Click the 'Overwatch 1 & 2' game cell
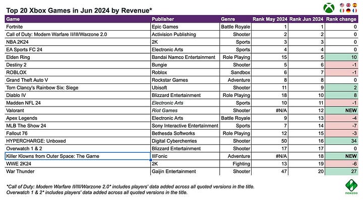This screenshot has width=363, height=200. click(x=78, y=149)
